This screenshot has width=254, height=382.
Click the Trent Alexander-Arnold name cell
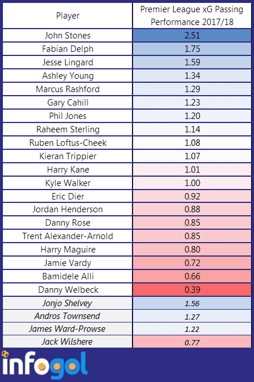[x=68, y=236]
